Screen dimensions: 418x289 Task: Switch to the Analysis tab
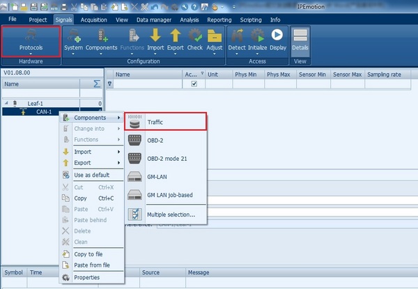tap(189, 19)
